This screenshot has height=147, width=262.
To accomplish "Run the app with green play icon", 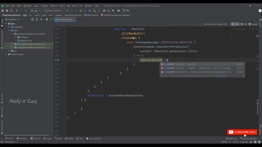I will click(68, 11).
